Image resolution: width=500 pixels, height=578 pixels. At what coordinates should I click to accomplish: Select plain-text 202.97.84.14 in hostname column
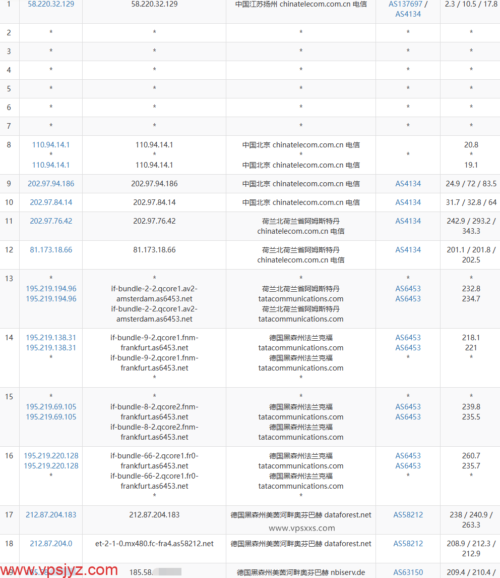click(x=154, y=202)
